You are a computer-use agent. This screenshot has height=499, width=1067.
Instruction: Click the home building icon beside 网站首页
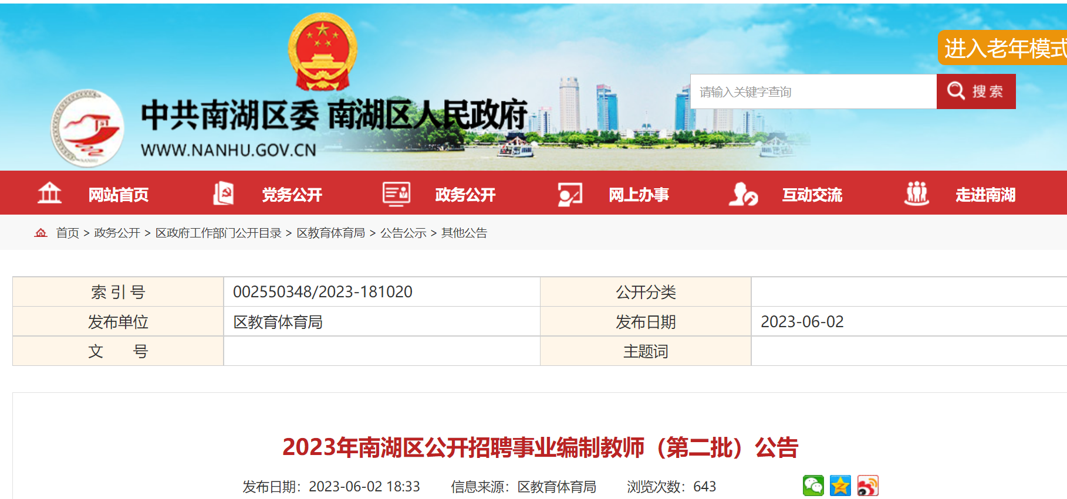[x=49, y=193]
